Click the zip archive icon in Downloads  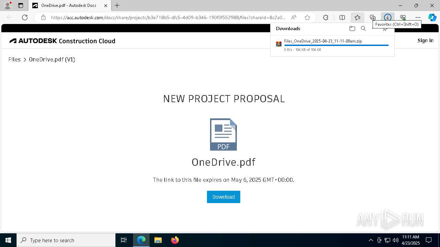tap(279, 44)
